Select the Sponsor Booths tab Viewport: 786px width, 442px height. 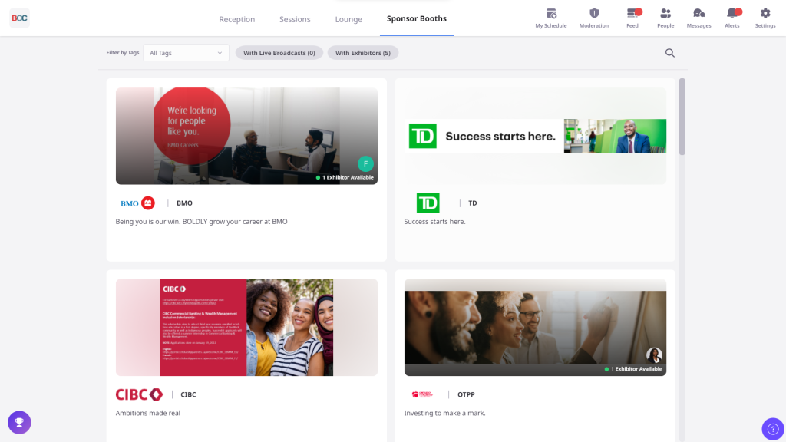tap(417, 18)
